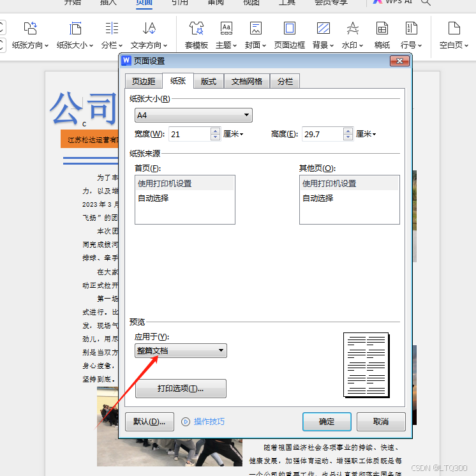Image resolution: width=476 pixels, height=476 pixels.
Task: Open WPS AI assistant
Action: pos(392,2)
